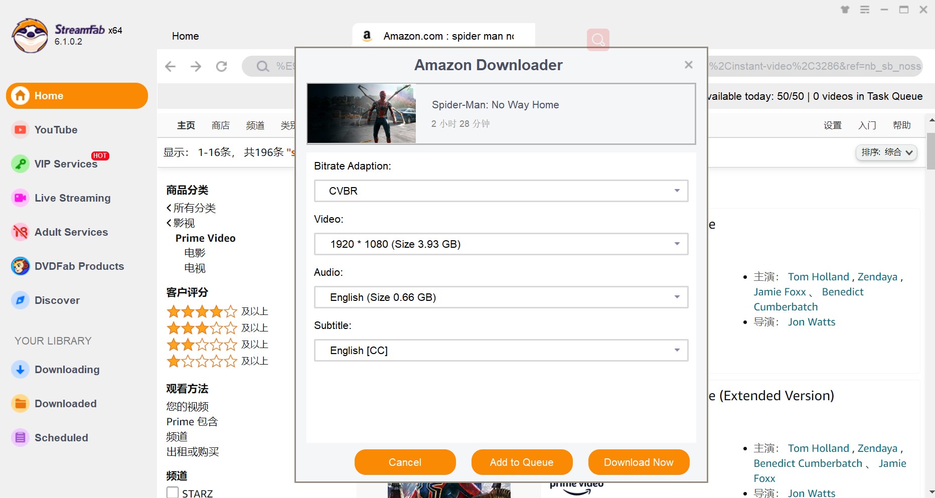Click the red search magnifier button

[598, 40]
